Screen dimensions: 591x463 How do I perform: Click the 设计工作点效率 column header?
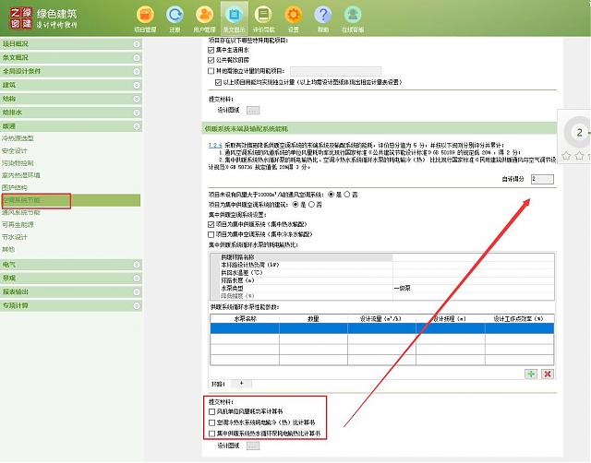click(x=519, y=319)
